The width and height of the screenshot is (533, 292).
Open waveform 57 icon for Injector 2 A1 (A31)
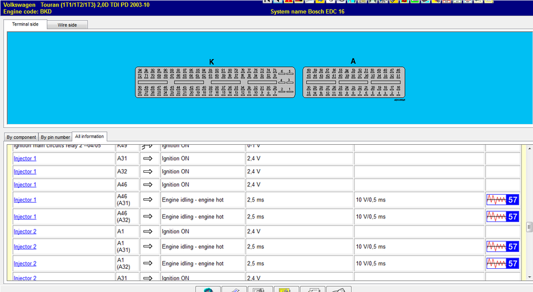503,246
